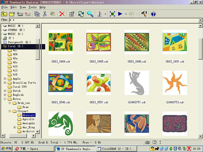The height and width of the screenshot is (152, 203).
Task: Expand the English folder node
Action: click(5, 95)
